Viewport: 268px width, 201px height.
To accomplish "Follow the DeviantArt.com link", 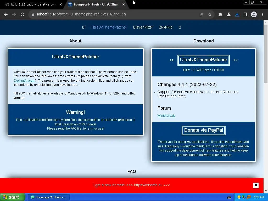I will pos(24,81).
